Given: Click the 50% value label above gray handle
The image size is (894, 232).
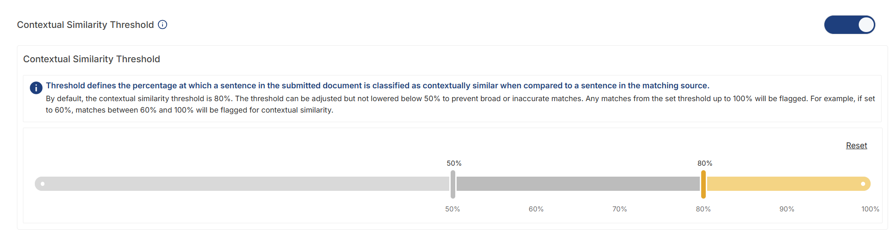Looking at the screenshot, I should point(454,163).
